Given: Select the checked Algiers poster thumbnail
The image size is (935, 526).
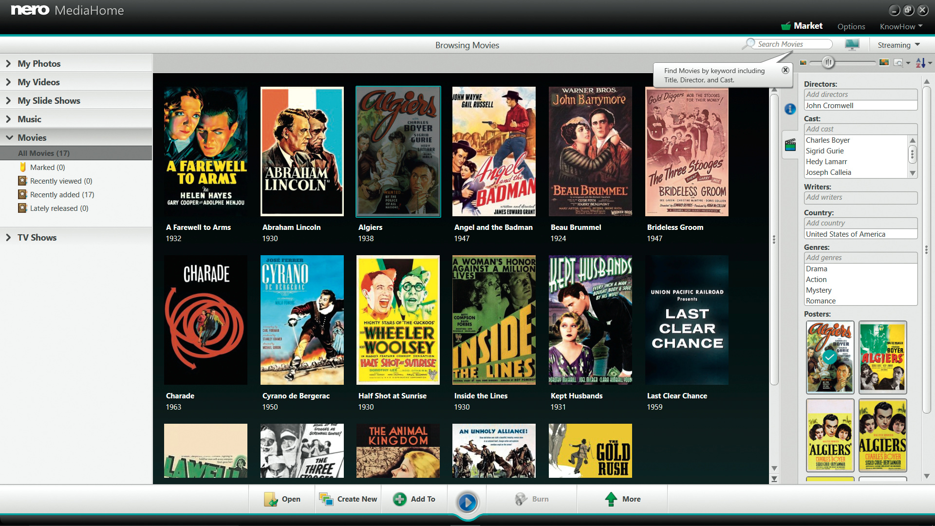Looking at the screenshot, I should 830,357.
